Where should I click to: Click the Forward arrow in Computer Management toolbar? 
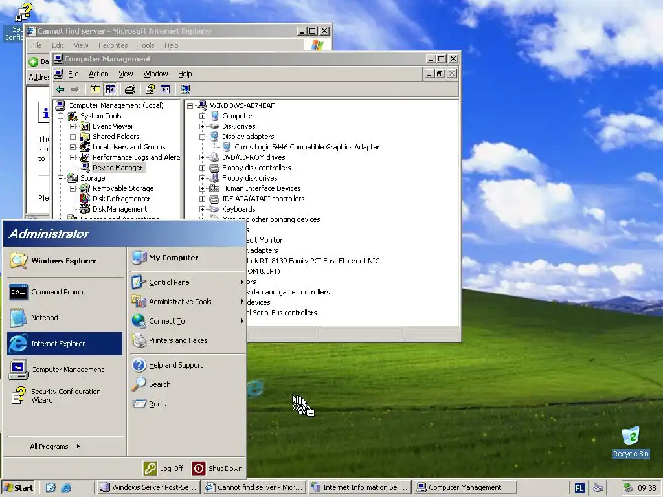[75, 89]
